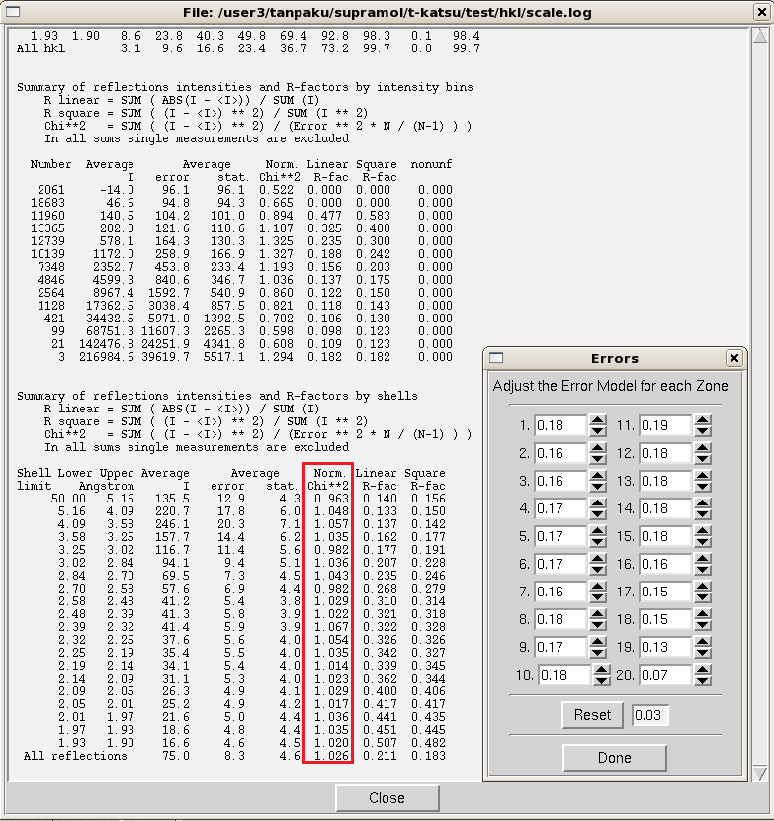Select the zone 8 error input box
Viewport: 774px width, 821px height.
pos(560,620)
